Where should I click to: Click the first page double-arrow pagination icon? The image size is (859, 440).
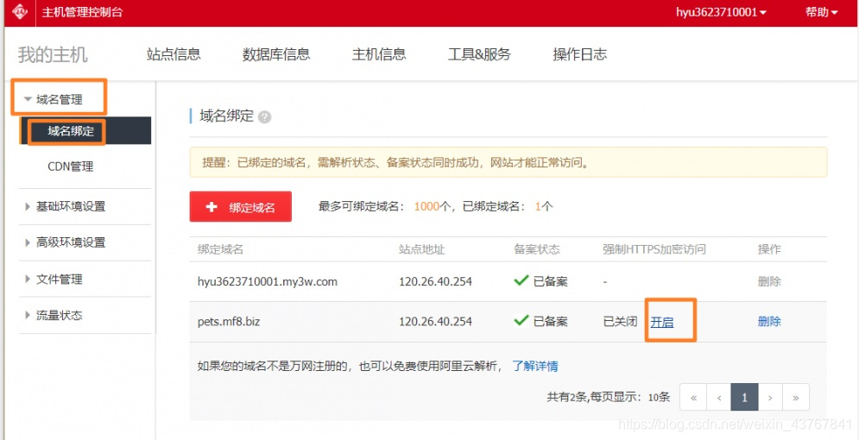[692, 397]
